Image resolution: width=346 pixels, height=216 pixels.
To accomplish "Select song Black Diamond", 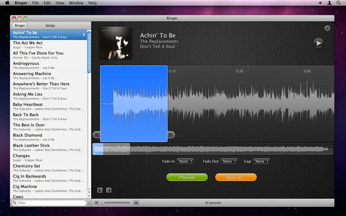I will click(x=48, y=137).
